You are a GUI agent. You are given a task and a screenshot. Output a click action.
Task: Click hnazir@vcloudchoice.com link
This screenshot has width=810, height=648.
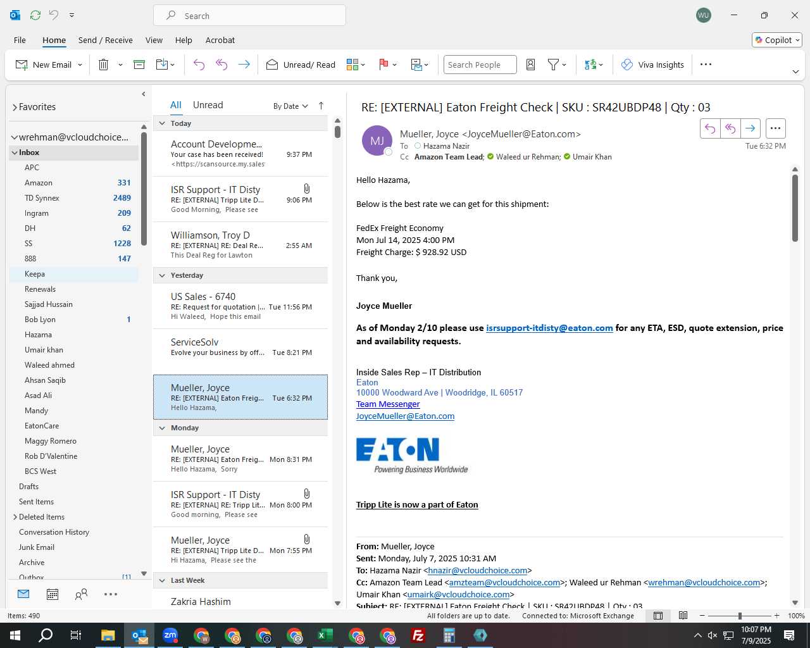[478, 570]
